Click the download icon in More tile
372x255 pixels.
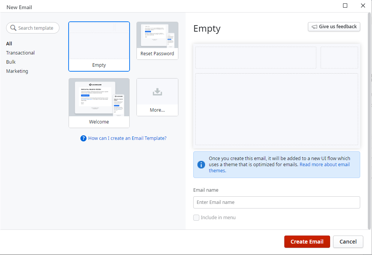[x=157, y=92]
